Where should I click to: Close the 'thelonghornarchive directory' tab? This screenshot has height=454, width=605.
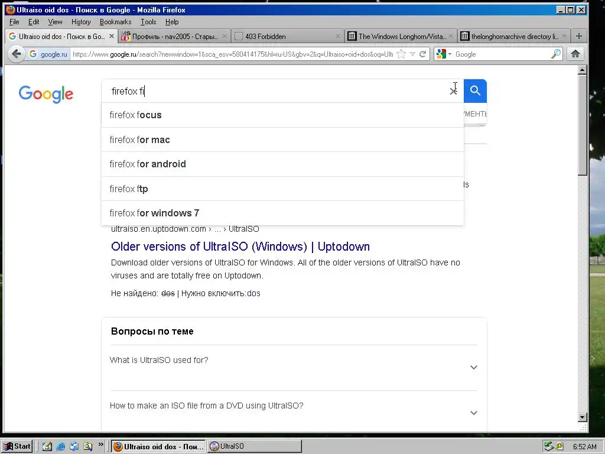pyautogui.click(x=564, y=36)
